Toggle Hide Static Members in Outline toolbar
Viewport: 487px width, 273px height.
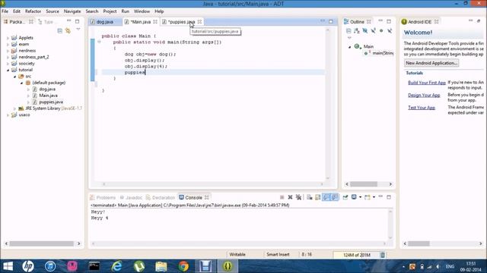pos(373,30)
